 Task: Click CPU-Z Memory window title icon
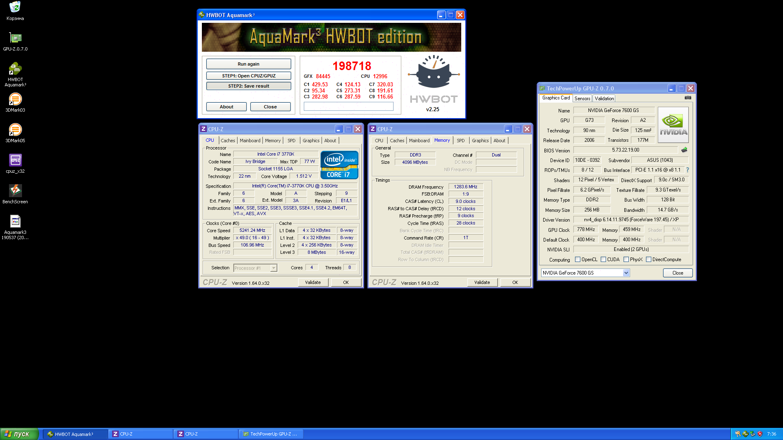coord(372,129)
